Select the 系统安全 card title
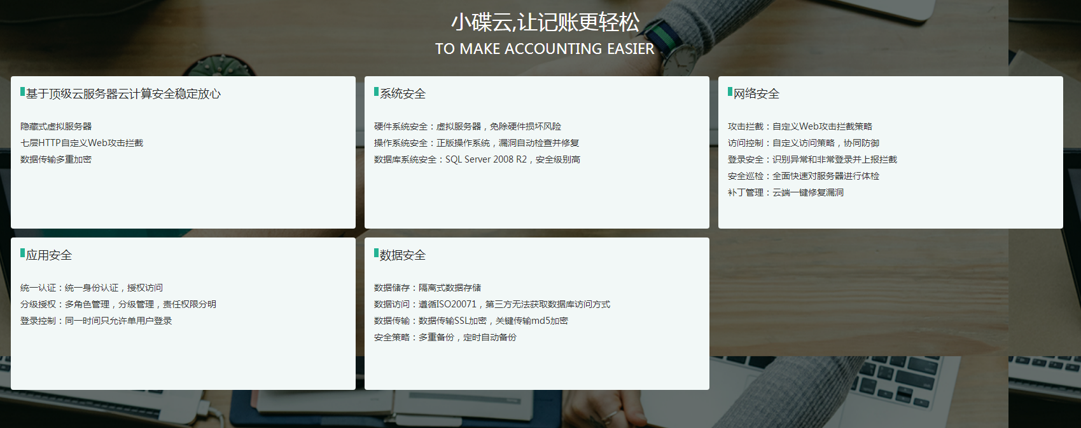Viewport: 1081px width, 428px height. [x=403, y=94]
